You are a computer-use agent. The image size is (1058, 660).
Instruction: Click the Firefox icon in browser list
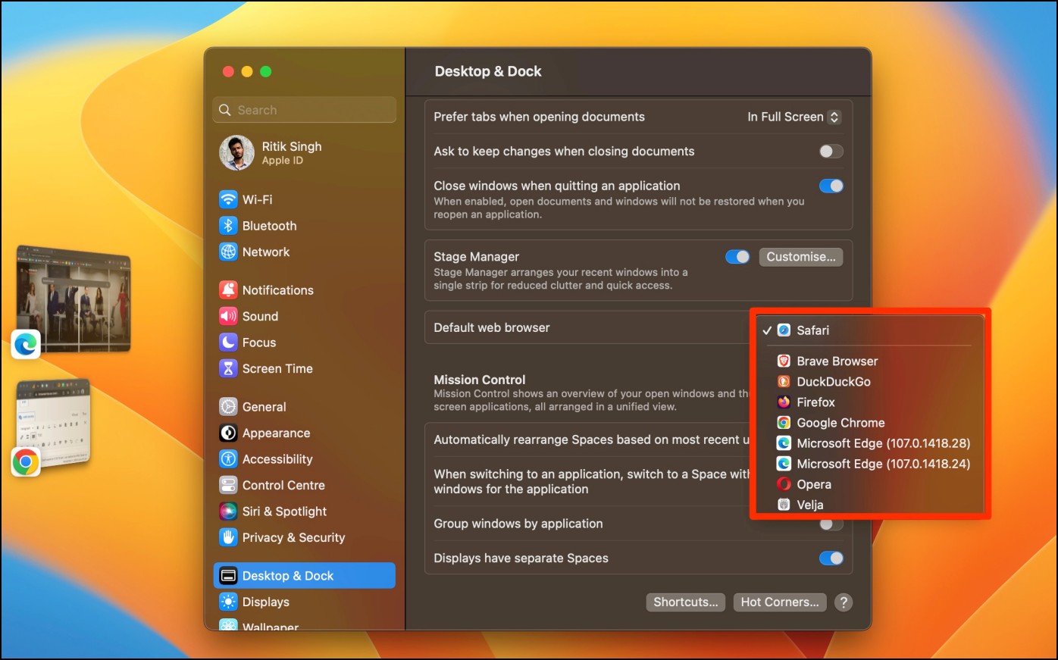coord(784,402)
